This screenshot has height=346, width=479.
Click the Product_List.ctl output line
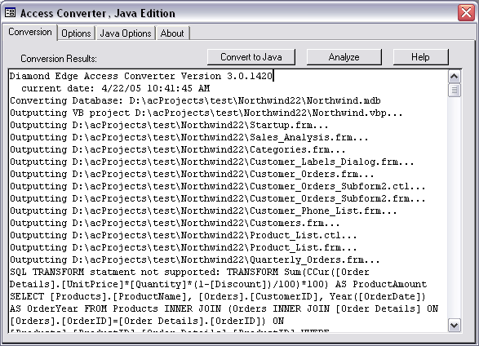(184, 235)
